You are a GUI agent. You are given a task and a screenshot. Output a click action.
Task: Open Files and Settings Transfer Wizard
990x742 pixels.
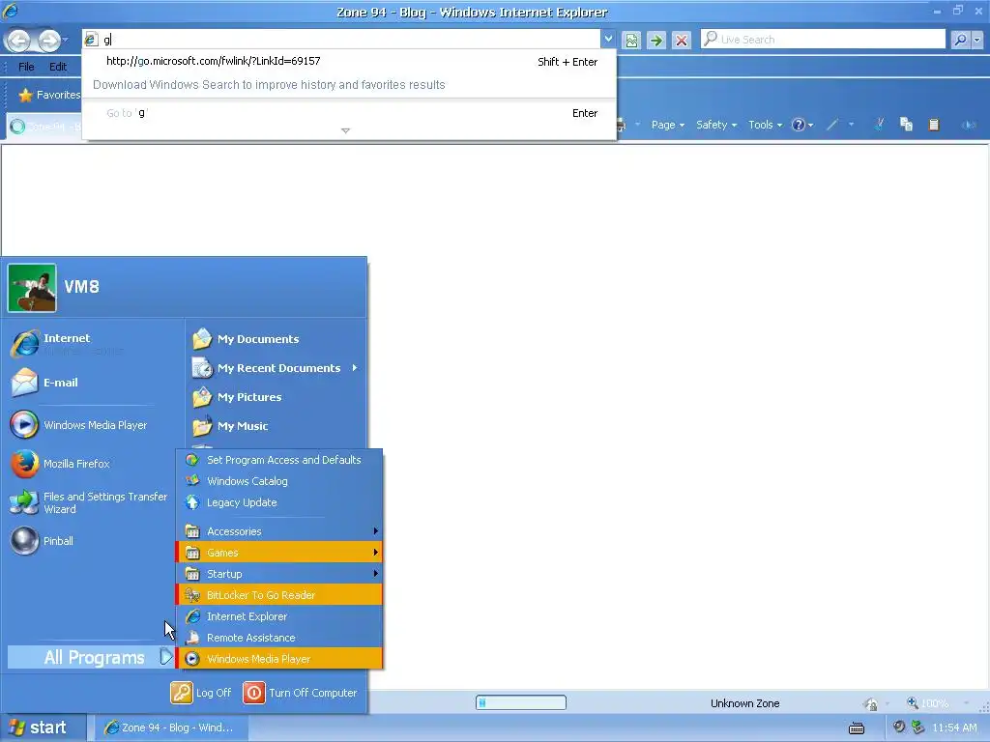(x=92, y=502)
